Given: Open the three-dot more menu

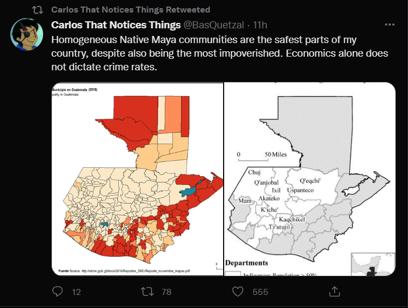Looking at the screenshot, I should [389, 25].
